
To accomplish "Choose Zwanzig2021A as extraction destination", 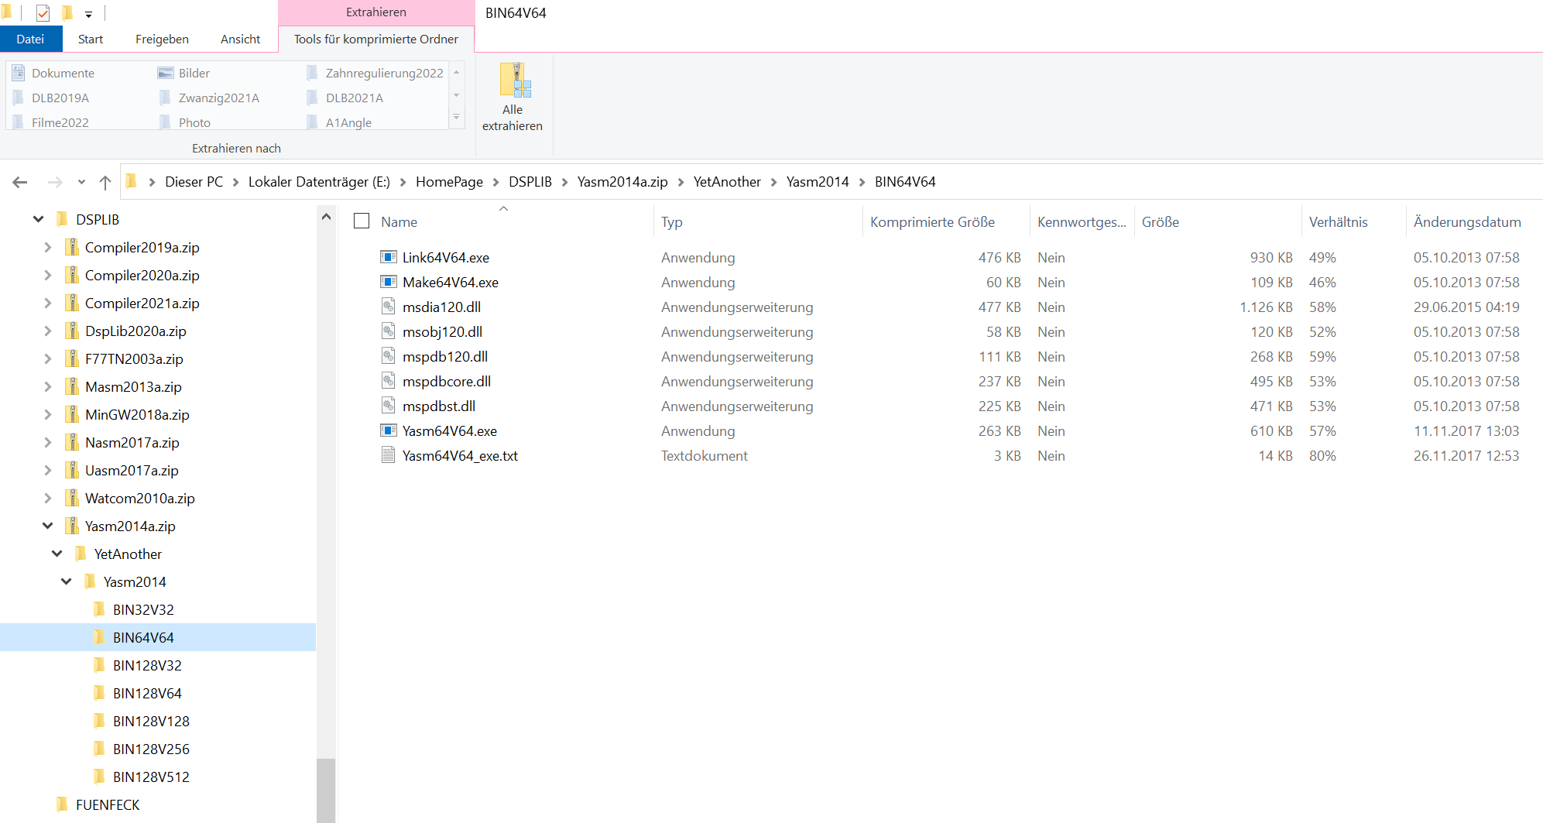I will (209, 98).
